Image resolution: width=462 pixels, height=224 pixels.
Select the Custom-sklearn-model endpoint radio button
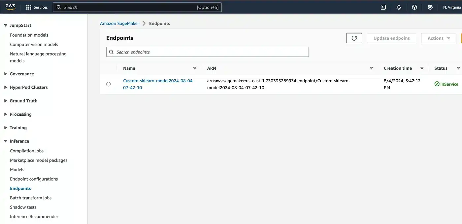click(x=109, y=84)
